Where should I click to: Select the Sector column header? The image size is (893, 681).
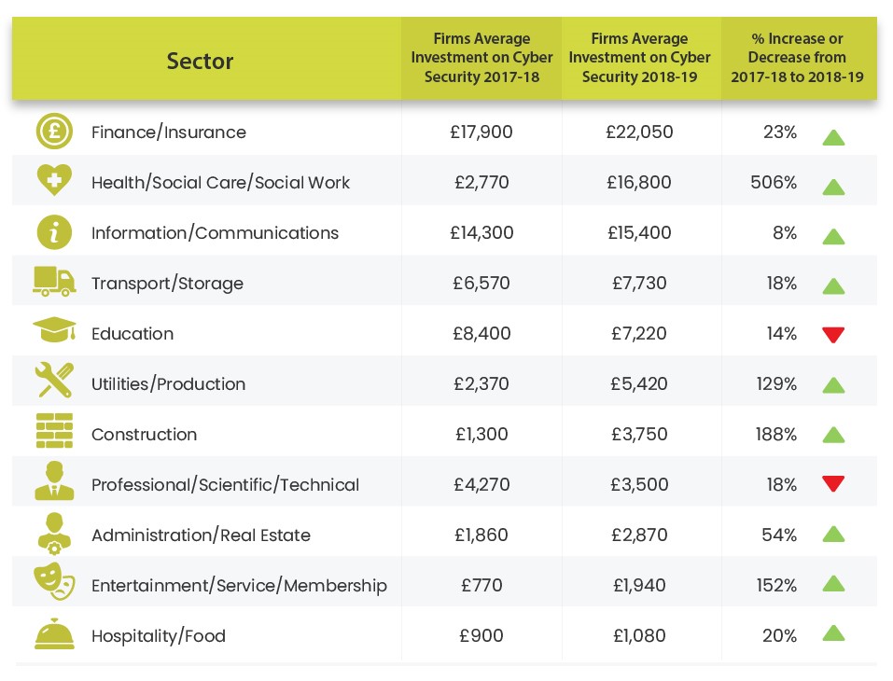pyautogui.click(x=200, y=62)
